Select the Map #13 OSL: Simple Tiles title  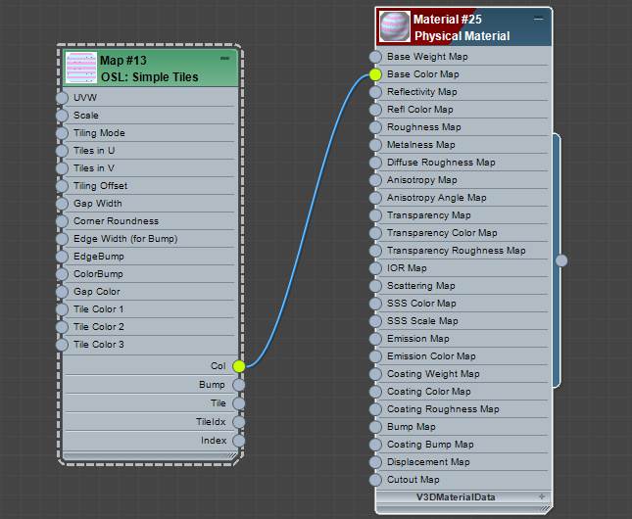(x=149, y=69)
